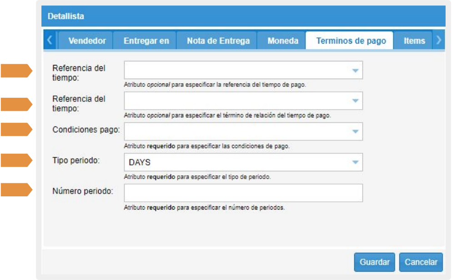This screenshot has width=452, height=280.
Task: Click the orange arrow beside the topmost Referencia del tiempo
Action: coord(16,70)
